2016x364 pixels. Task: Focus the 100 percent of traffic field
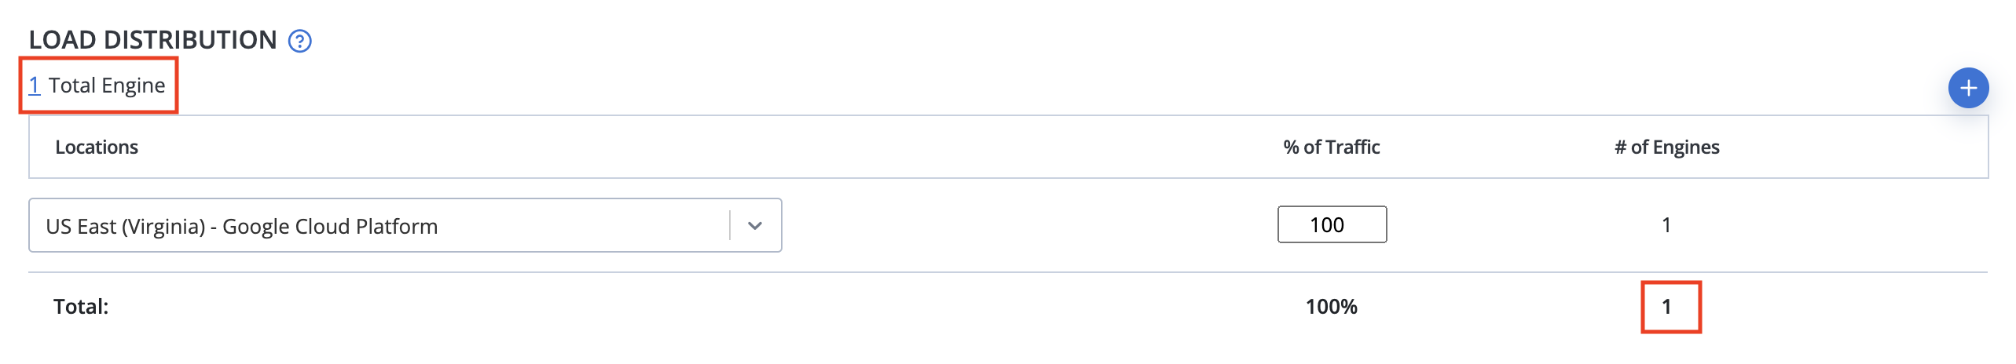point(1332,224)
